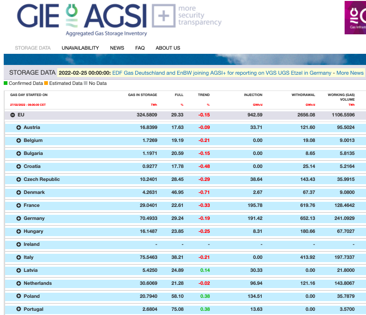Open the EDF Gas Deutschland news link
The height and width of the screenshot is (315, 366).
click(x=222, y=73)
